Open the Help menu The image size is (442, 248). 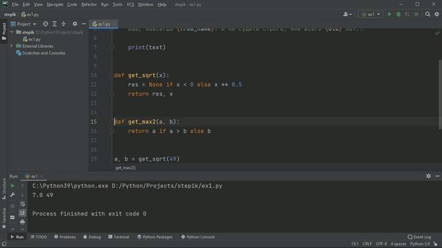point(162,5)
